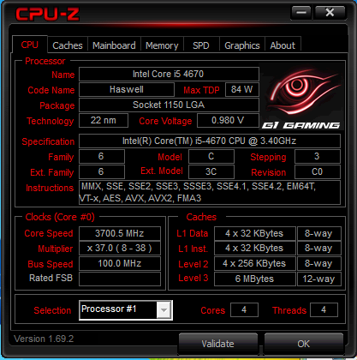
Task: Minimize the CPU-Z window
Action: [x=301, y=13]
